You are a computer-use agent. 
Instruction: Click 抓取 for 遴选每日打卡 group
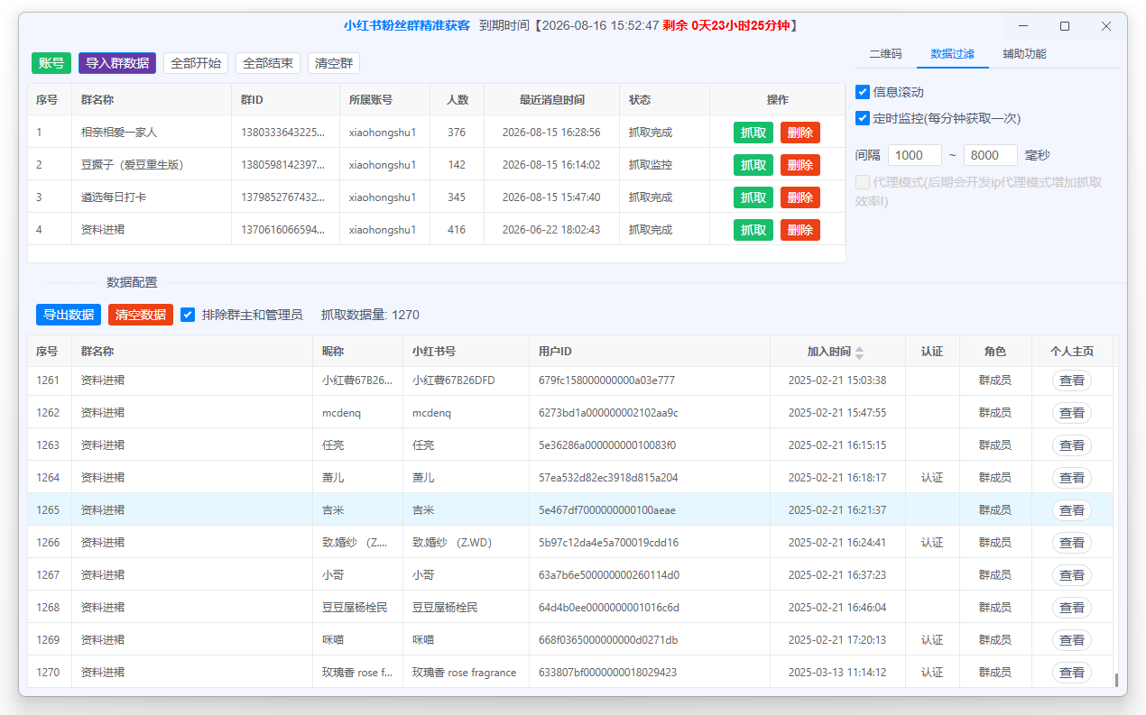tap(753, 197)
